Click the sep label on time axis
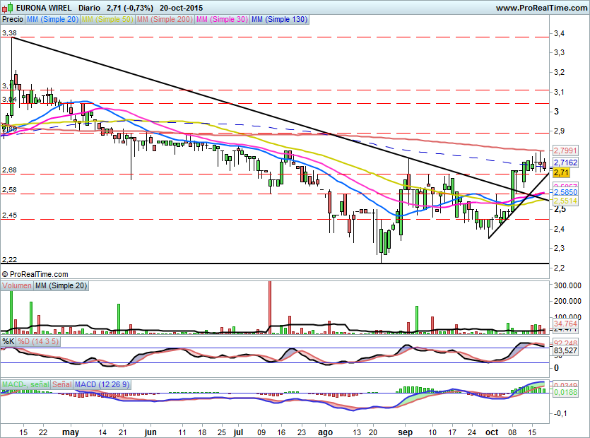The image size is (590, 438). pyautogui.click(x=405, y=432)
